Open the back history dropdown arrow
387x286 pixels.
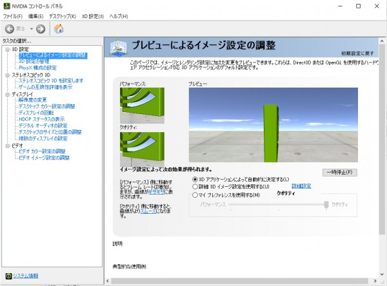[32, 29]
